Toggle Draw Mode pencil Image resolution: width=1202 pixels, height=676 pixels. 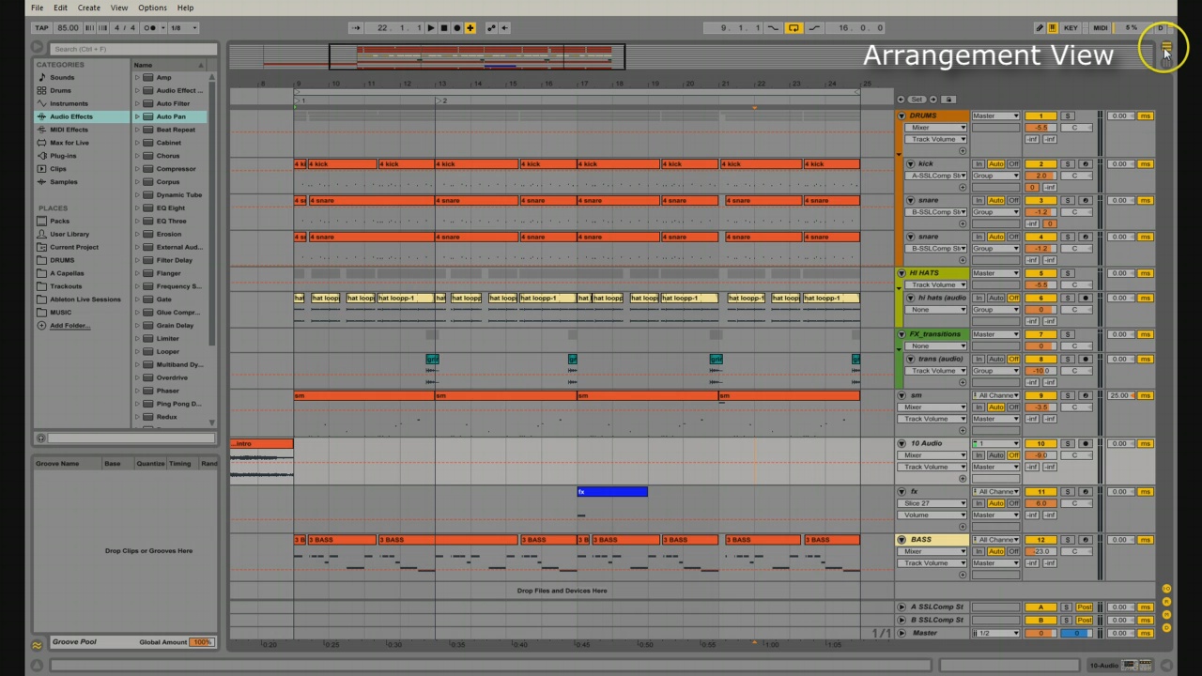tap(1039, 28)
